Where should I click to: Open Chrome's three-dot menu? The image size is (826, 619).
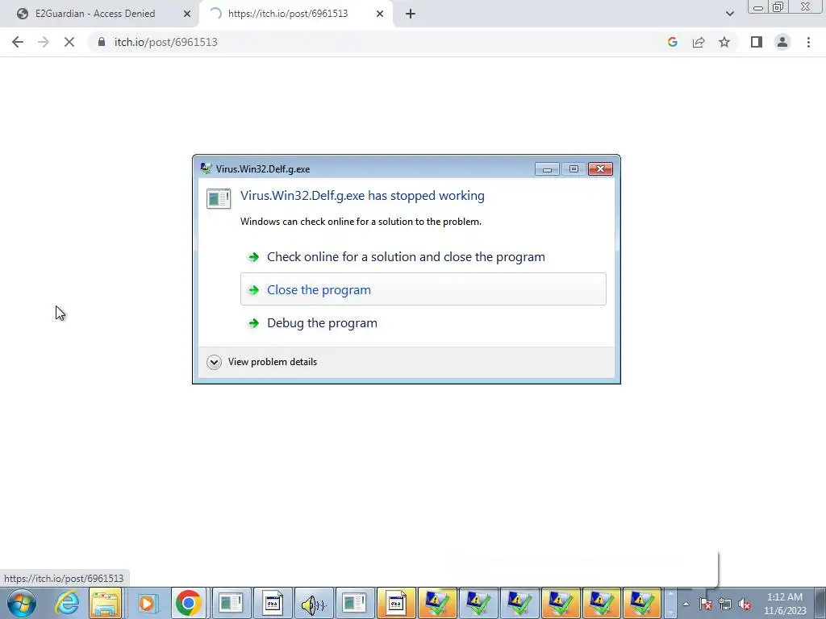pos(808,42)
